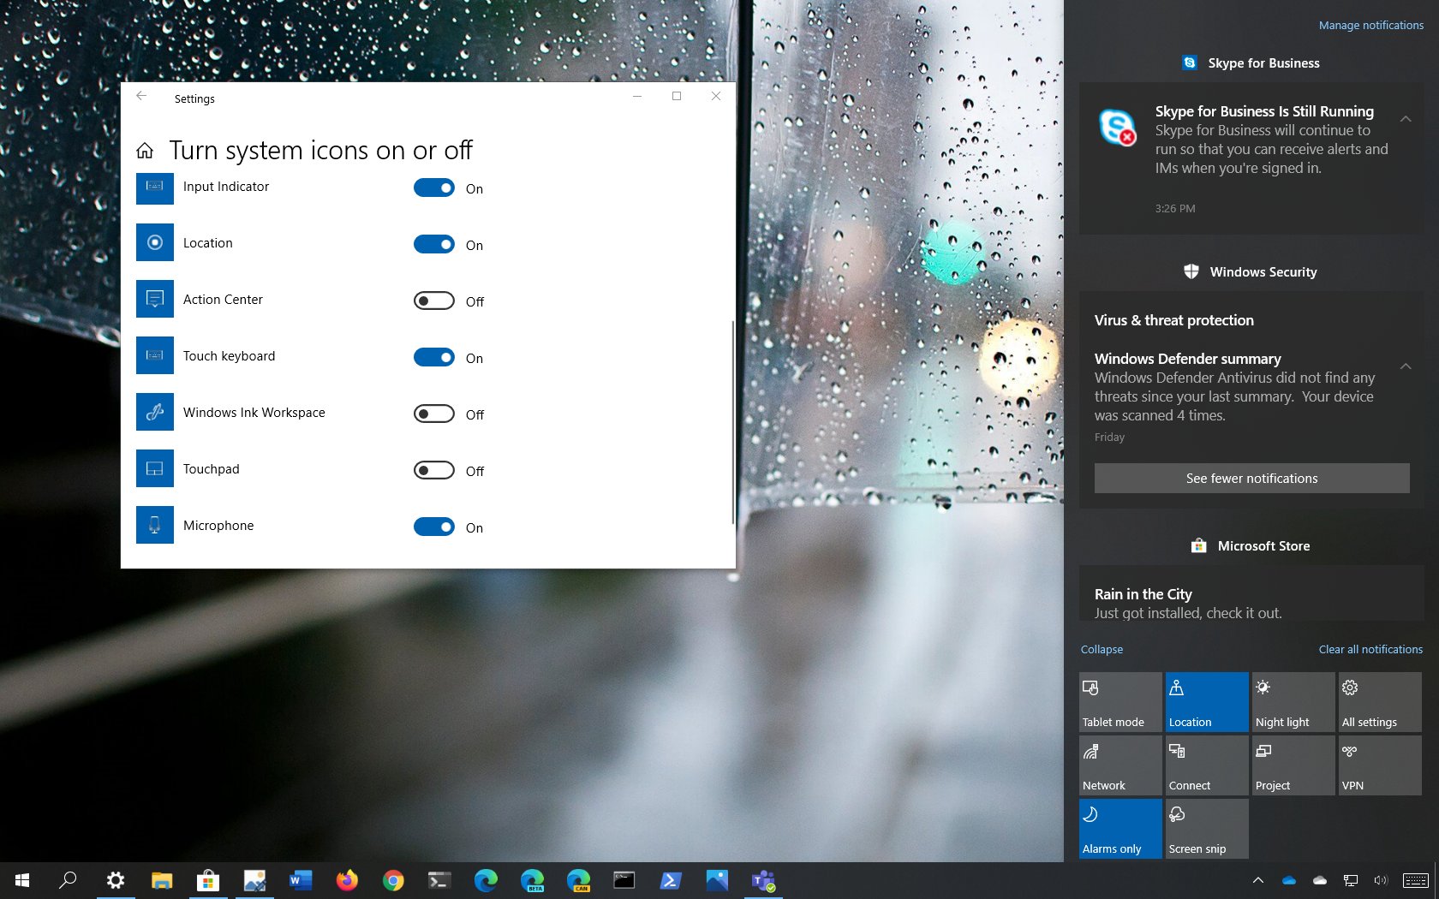Open the Night light quick action
The width and height of the screenshot is (1439, 899).
[x=1293, y=701]
